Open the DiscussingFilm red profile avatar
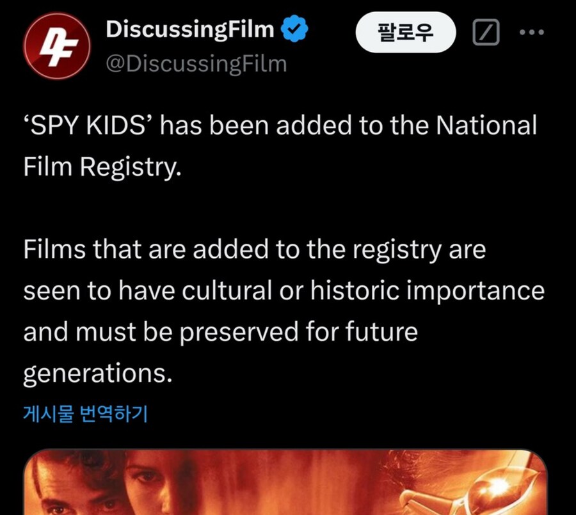The width and height of the screenshot is (576, 515). [x=56, y=45]
